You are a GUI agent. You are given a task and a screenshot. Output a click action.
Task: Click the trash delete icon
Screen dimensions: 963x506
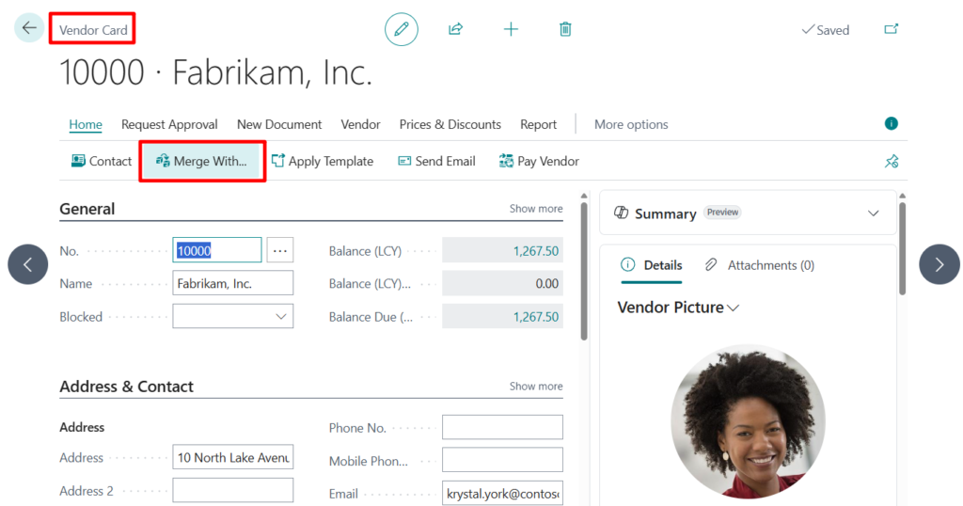pyautogui.click(x=565, y=29)
